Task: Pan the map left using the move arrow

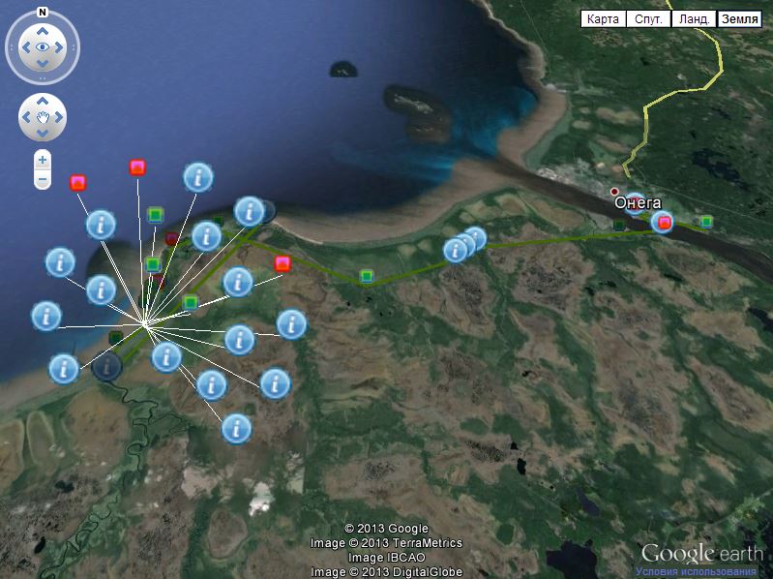Action: pos(26,118)
